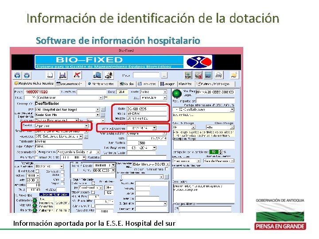Screen dimensions: 319x239
Task: Click the small gray button beside Sede San Pio
Action: click(x=103, y=115)
